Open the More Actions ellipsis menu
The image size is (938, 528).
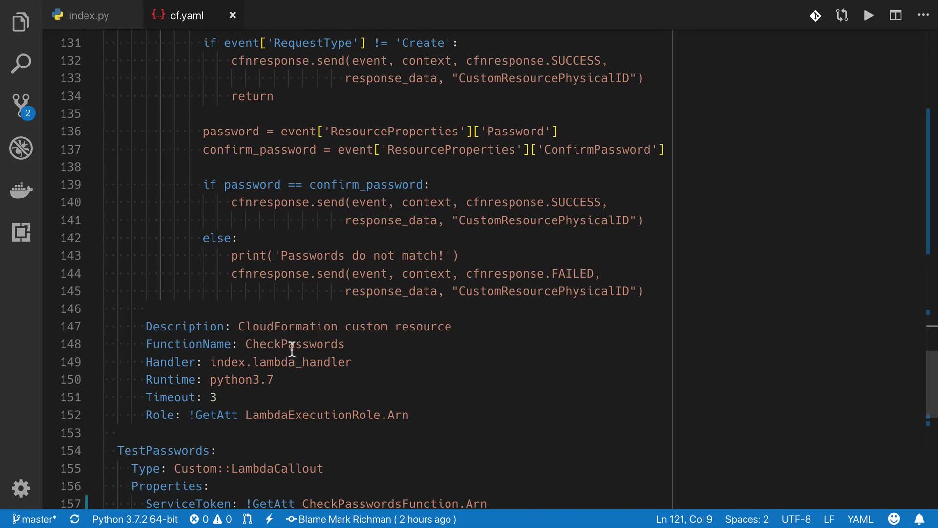point(923,15)
